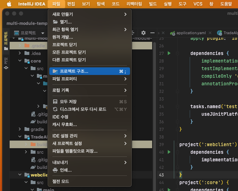Expand 로컬 기록 submenu
Image resolution: width=238 pixels, height=191 pixels.
90,90
